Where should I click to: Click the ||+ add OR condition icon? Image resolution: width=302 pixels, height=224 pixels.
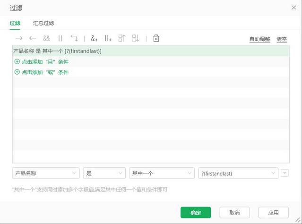click(108, 38)
